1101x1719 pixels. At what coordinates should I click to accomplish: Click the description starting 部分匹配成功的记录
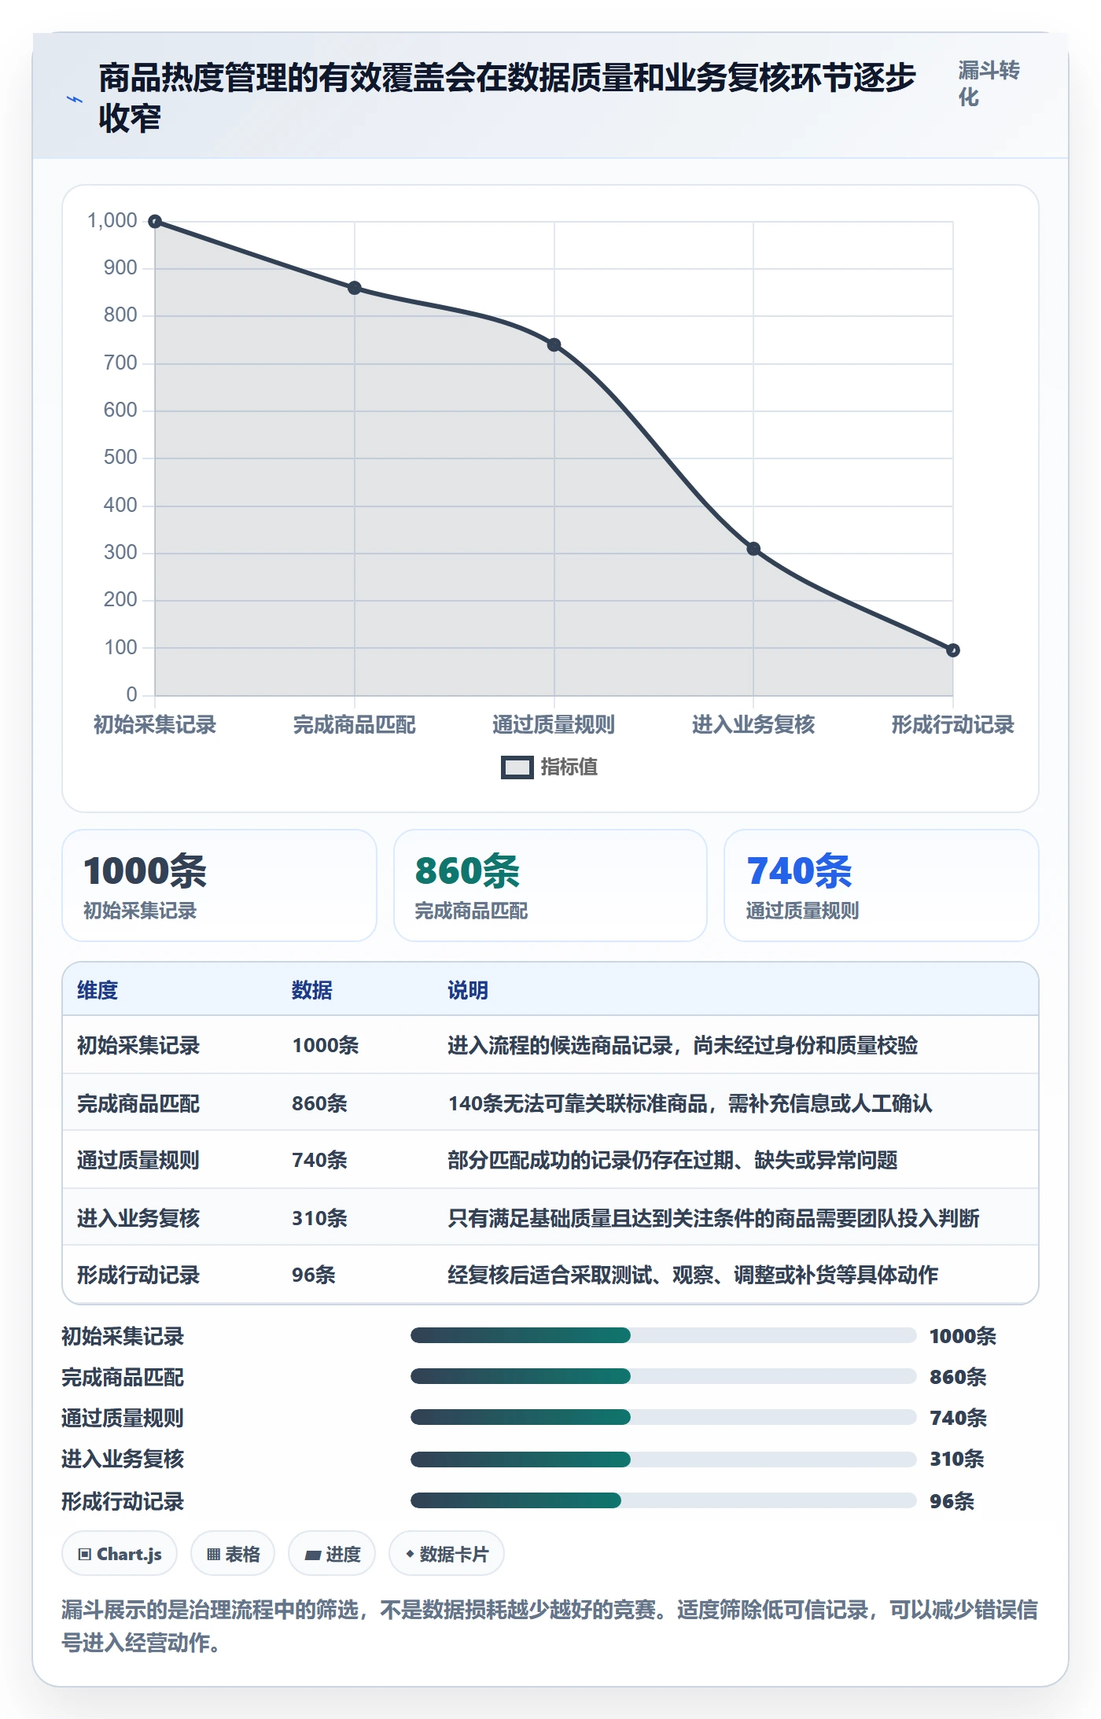click(x=672, y=1161)
